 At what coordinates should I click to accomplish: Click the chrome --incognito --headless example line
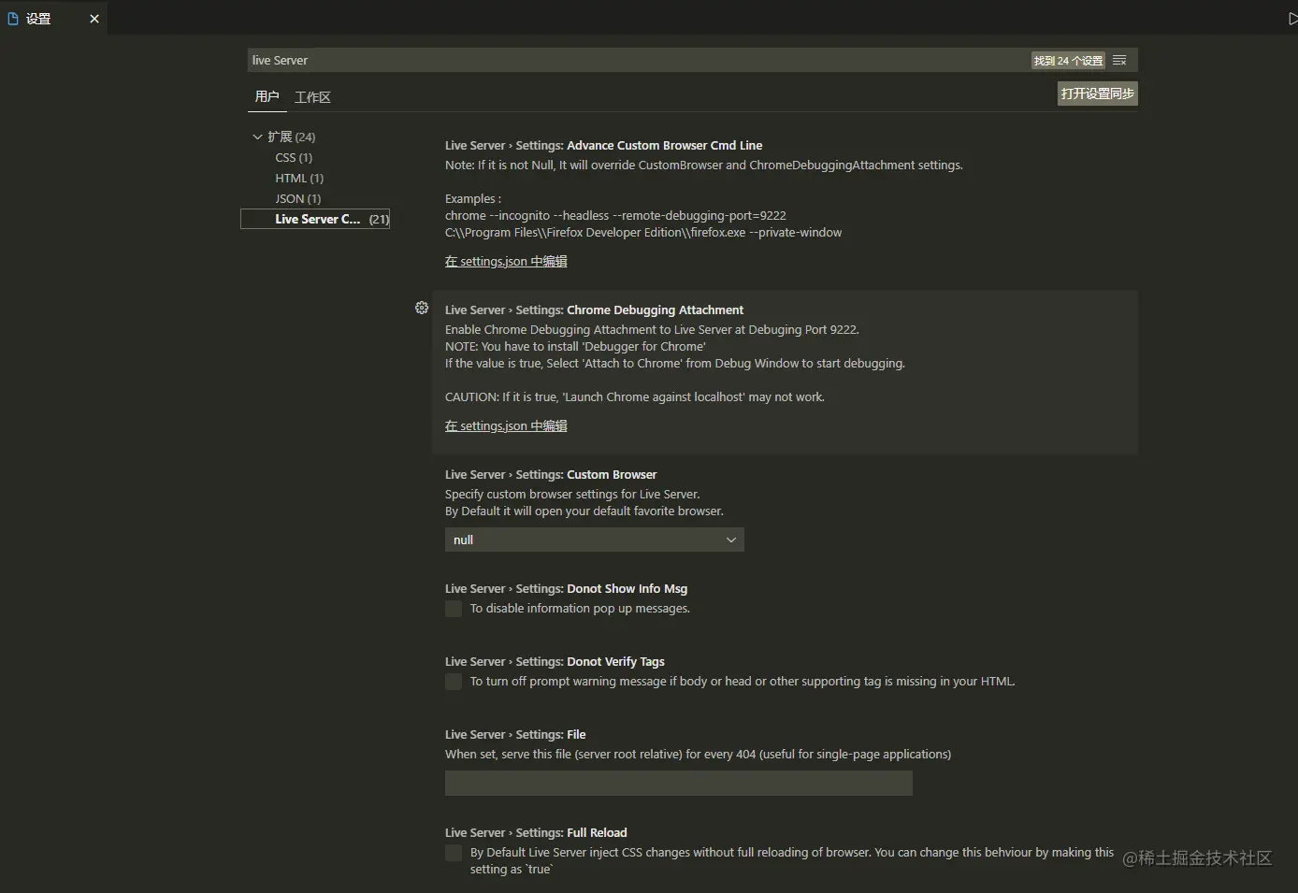pos(615,215)
